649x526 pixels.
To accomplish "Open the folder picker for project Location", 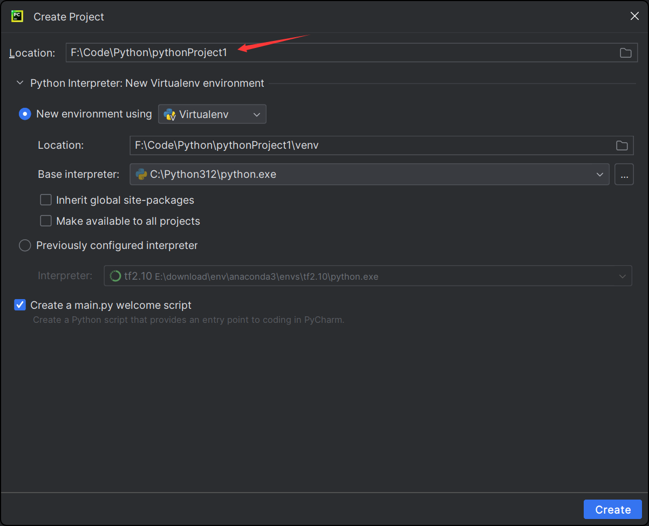I will 625,52.
